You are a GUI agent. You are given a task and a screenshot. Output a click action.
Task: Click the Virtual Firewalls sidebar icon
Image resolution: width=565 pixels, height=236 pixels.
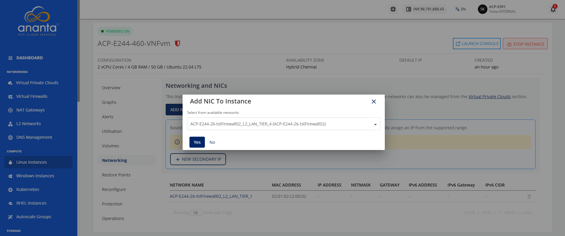[10, 97]
